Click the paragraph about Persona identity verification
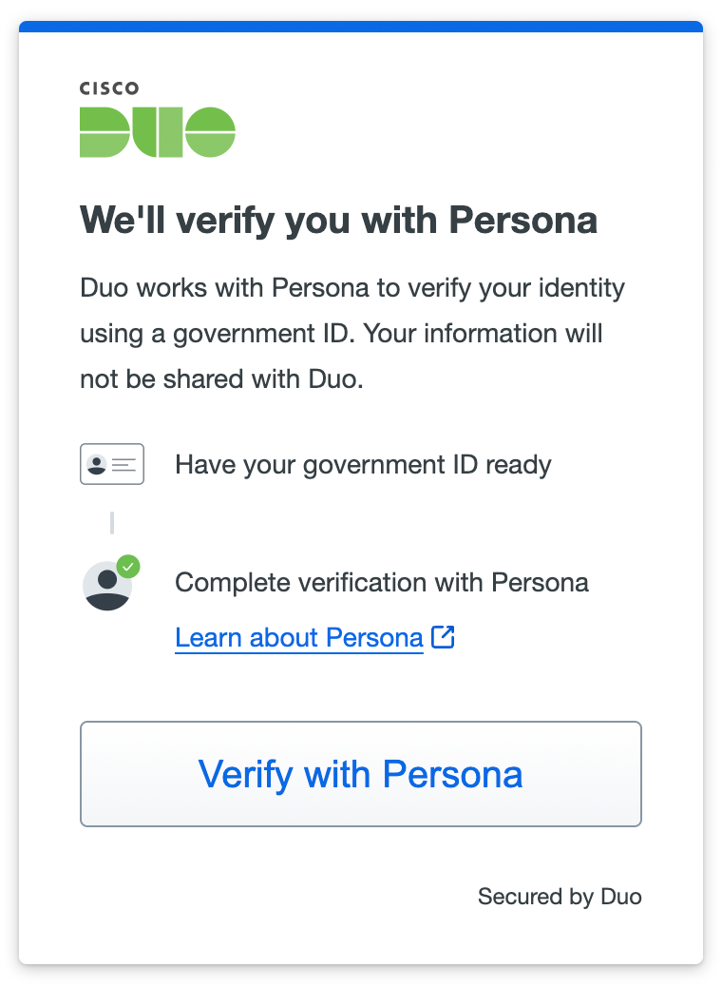 pyautogui.click(x=351, y=333)
